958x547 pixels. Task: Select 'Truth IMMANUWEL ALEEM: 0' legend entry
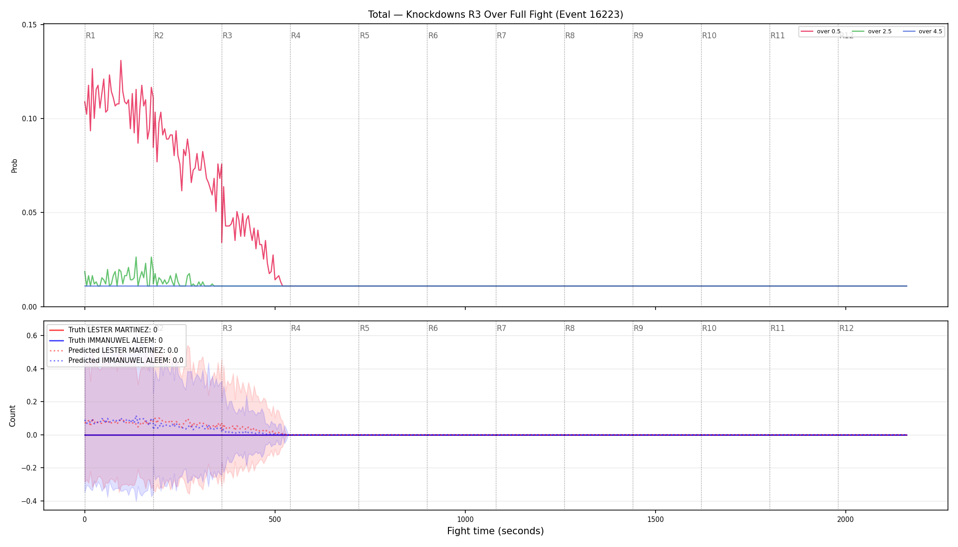[x=106, y=340]
